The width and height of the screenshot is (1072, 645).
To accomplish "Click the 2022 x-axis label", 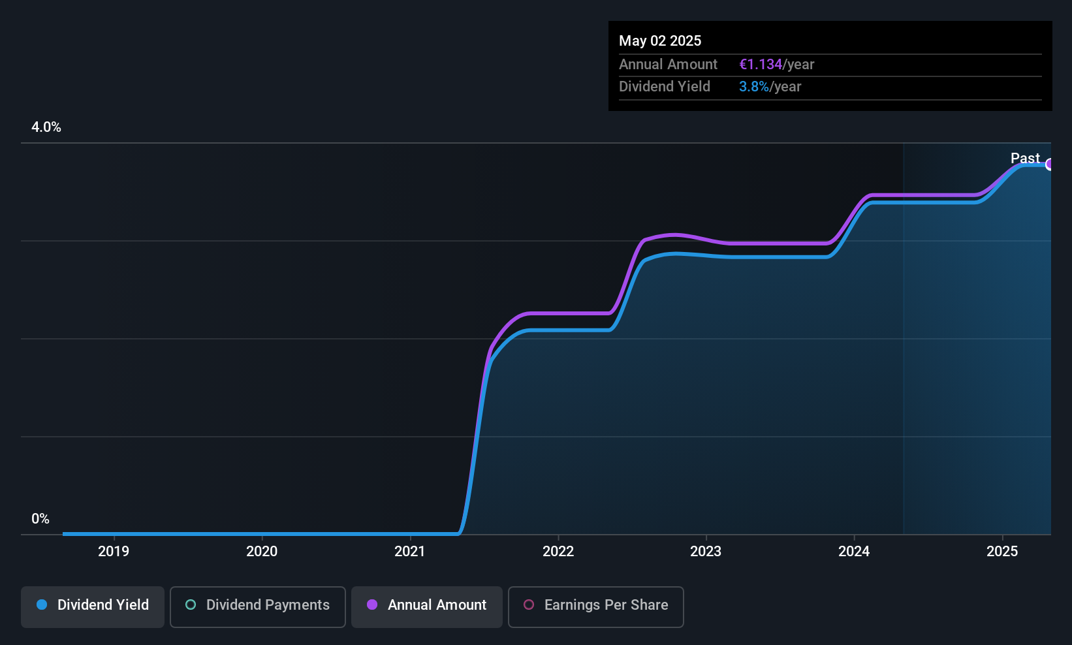I will coord(558,551).
